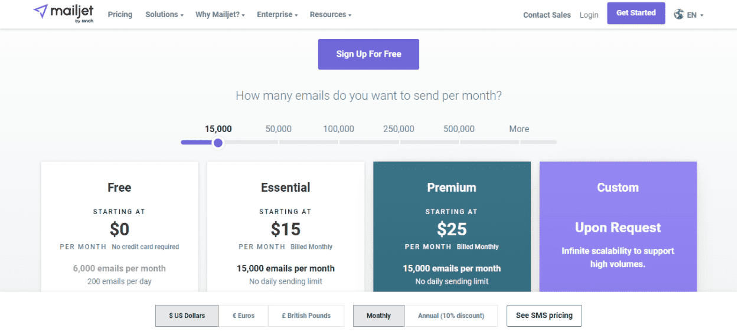
Task: Open the Enterprise dropdown menu
Action: [x=277, y=14]
